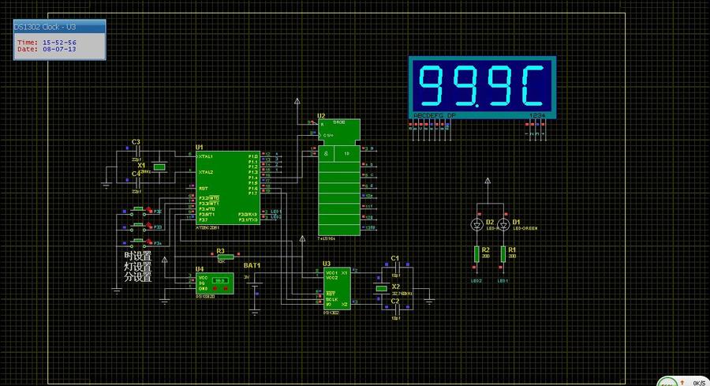Click resistor R2 below LED D2

click(476, 253)
